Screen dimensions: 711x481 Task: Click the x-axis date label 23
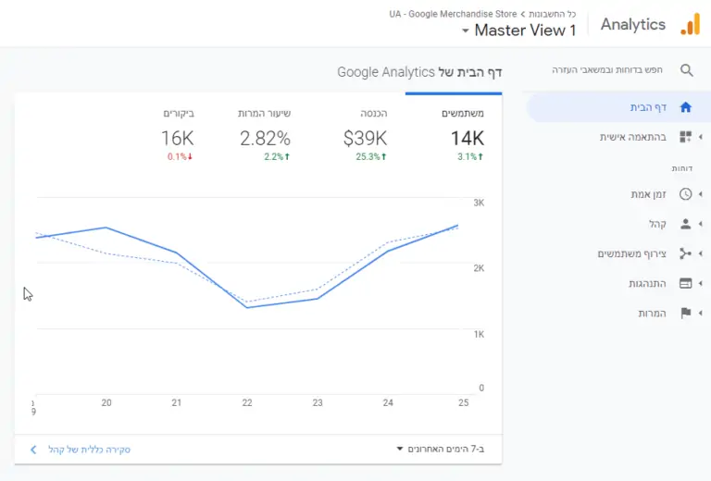click(x=318, y=402)
